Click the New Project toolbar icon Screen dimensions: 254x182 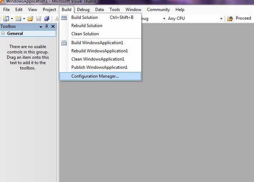click(x=6, y=19)
